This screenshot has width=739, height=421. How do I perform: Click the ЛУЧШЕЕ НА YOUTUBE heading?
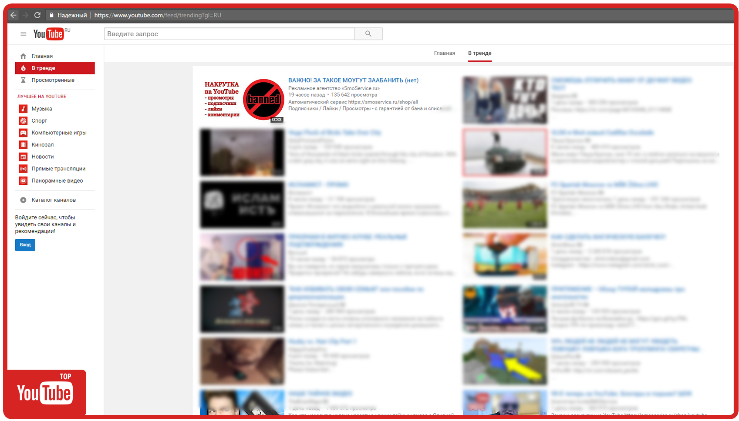(42, 97)
